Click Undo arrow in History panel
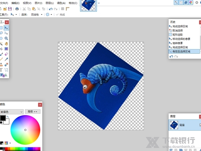 (171, 56)
